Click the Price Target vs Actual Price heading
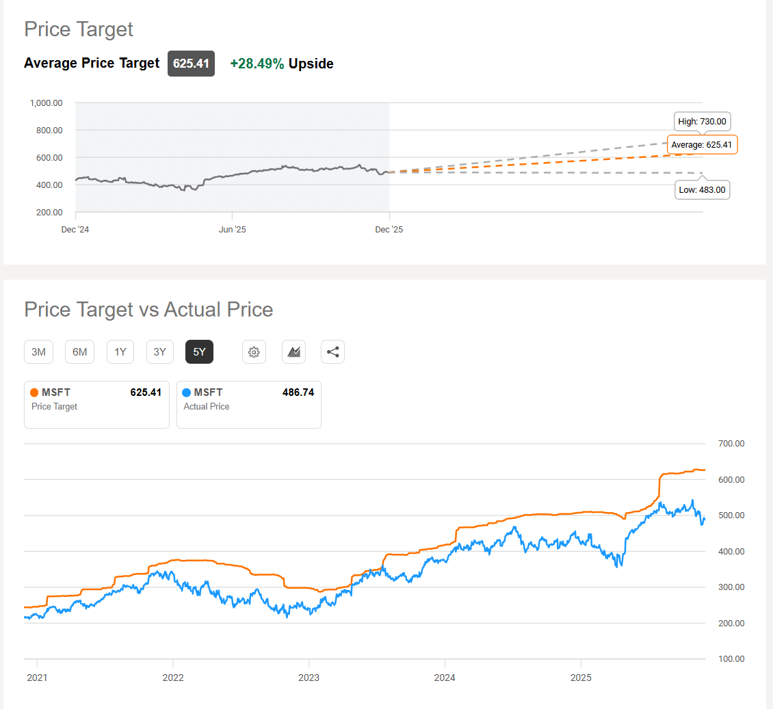 tap(148, 310)
